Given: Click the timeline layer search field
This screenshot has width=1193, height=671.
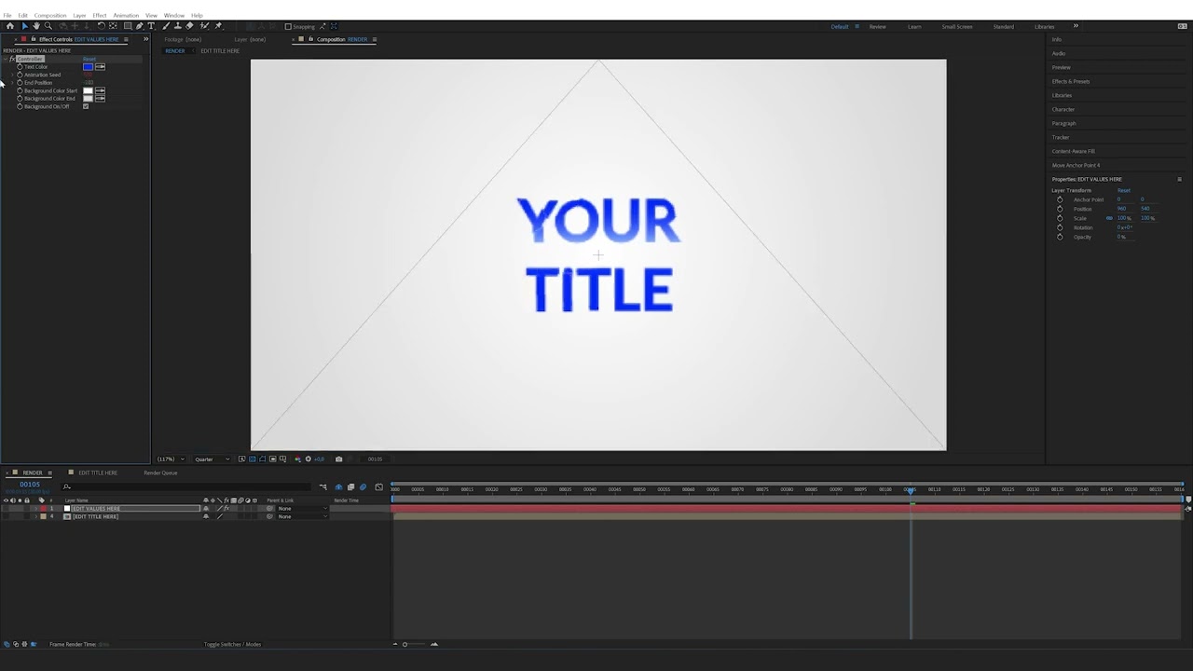Looking at the screenshot, I should click(186, 486).
